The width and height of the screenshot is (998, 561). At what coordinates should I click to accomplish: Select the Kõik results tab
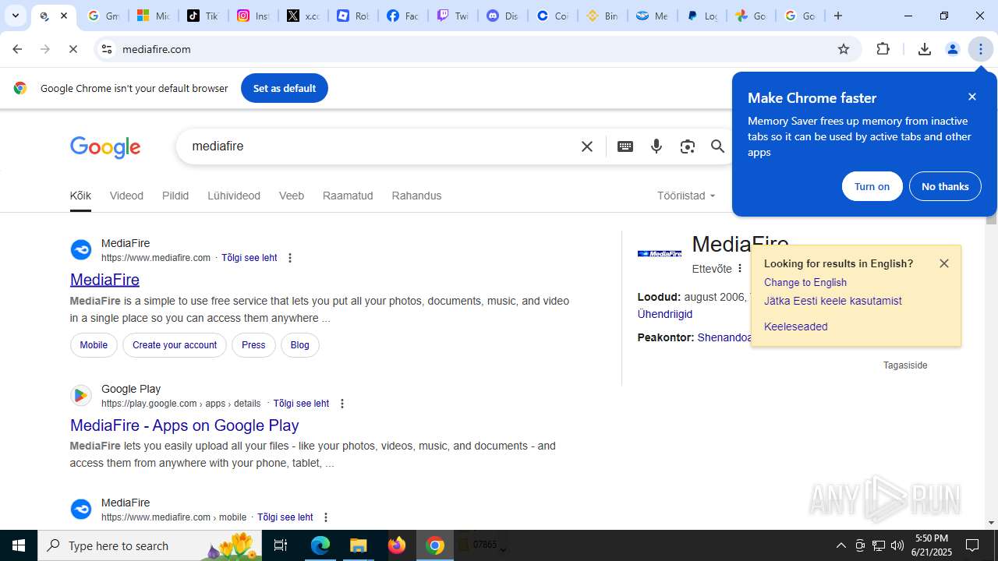(80, 196)
